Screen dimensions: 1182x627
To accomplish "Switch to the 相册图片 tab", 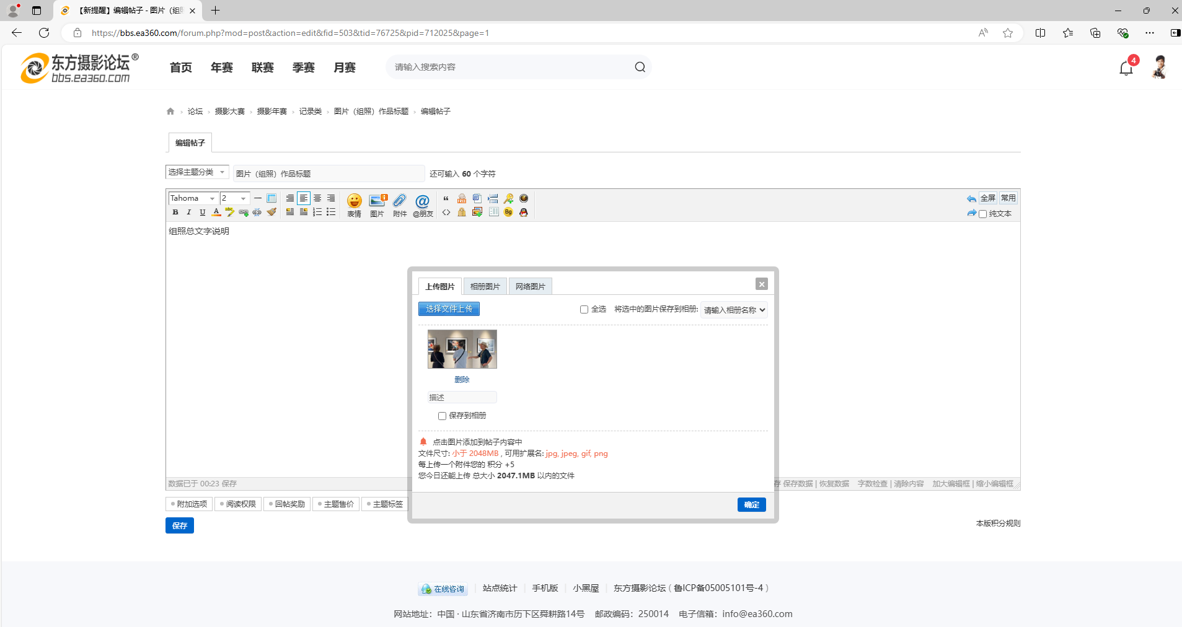I will [485, 286].
